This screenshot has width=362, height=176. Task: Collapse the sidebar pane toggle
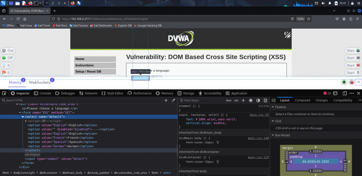pyautogui.click(x=273, y=100)
